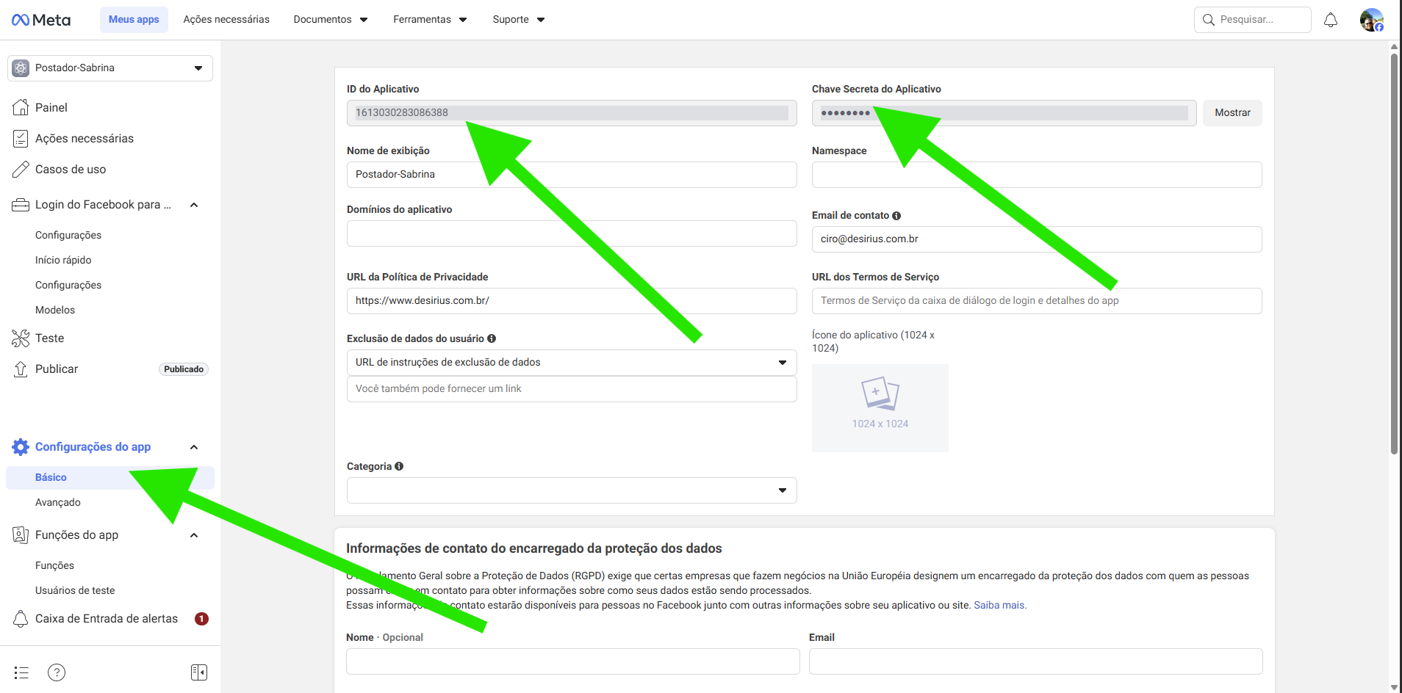Click the Namespace input field
Viewport: 1402px width, 693px height.
pyautogui.click(x=1037, y=175)
